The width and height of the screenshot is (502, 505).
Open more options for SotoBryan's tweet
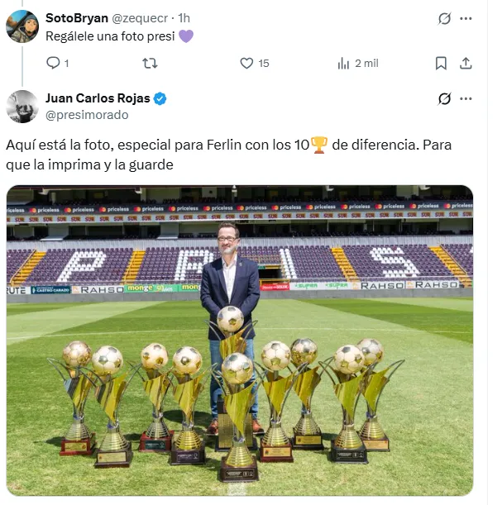pos(466,18)
